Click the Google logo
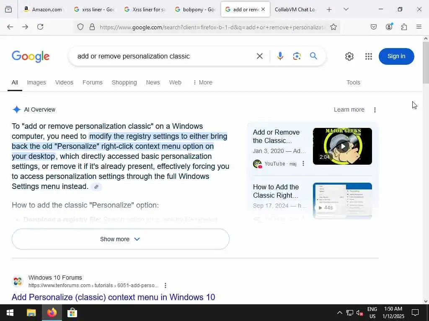 [x=31, y=56]
